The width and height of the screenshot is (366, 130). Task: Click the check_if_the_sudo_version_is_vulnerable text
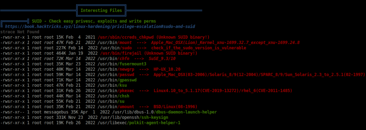(199, 48)
